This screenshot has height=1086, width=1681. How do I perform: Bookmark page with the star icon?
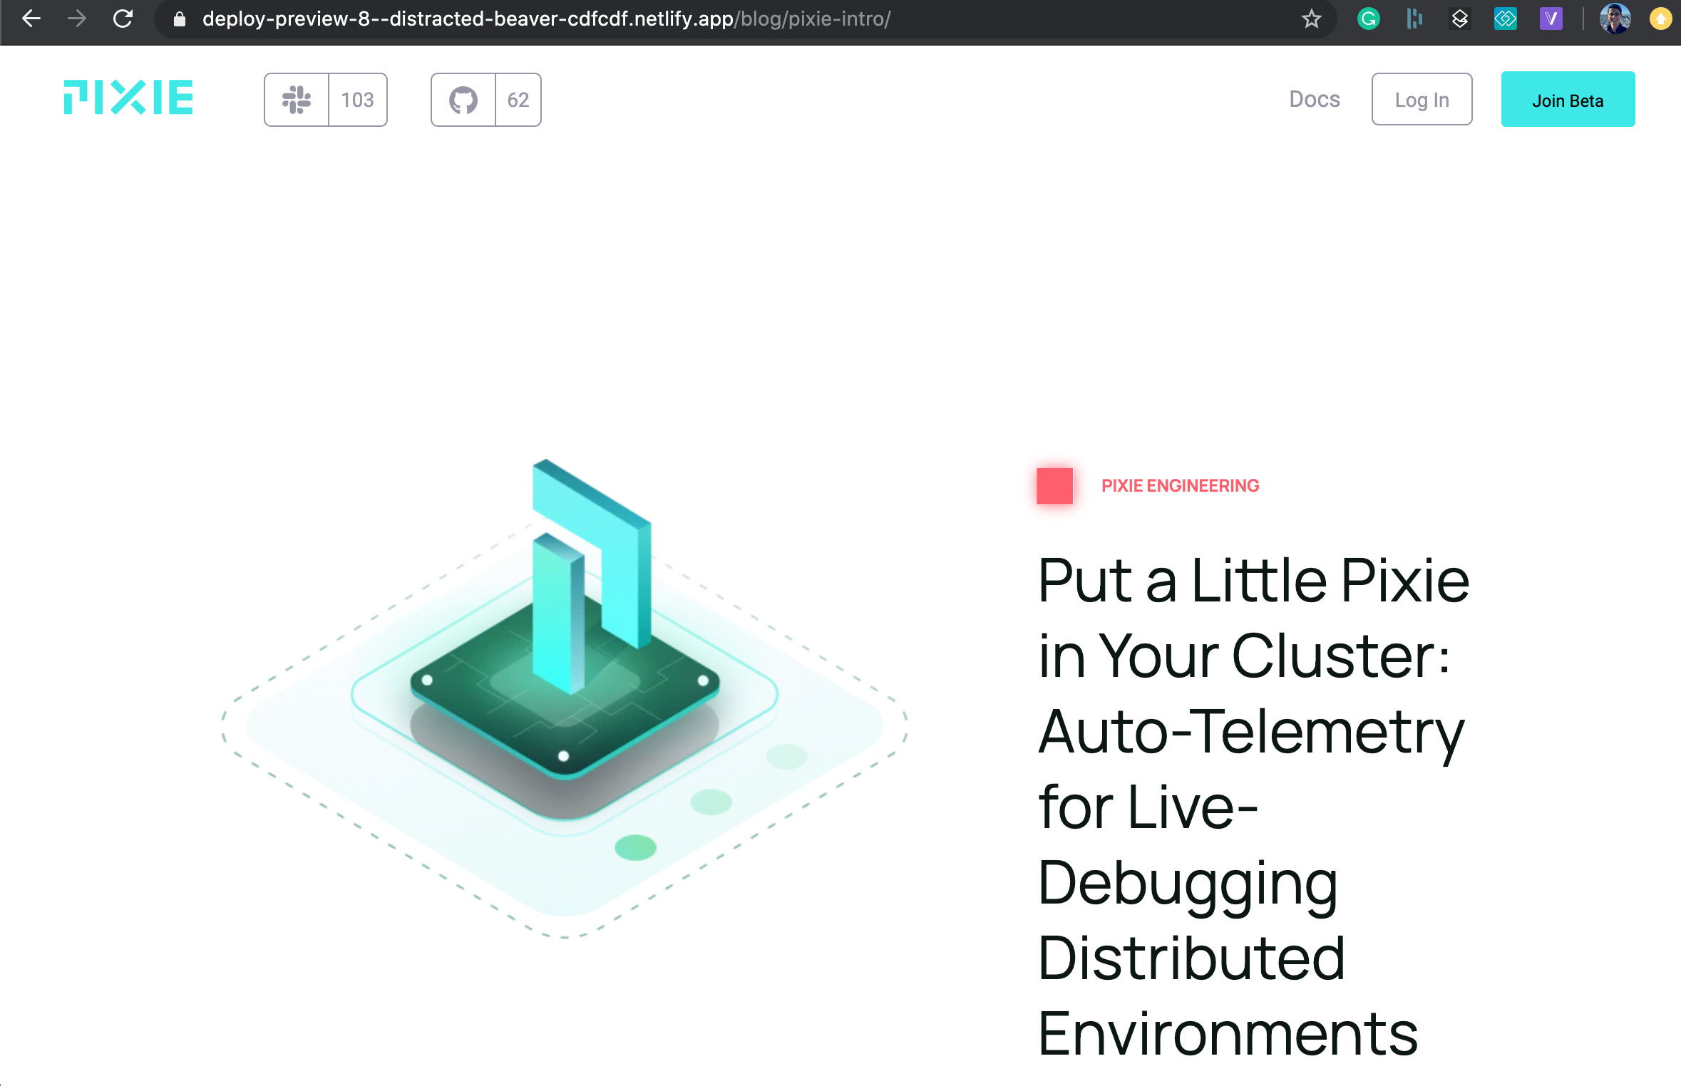[x=1311, y=19]
